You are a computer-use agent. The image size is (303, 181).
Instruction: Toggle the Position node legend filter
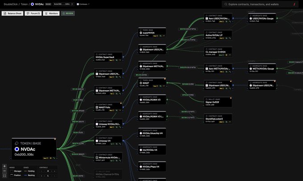16,175
